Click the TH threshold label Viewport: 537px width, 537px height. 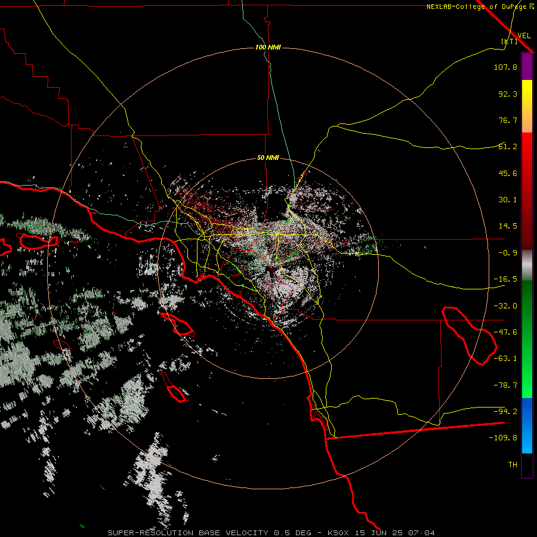(x=513, y=465)
